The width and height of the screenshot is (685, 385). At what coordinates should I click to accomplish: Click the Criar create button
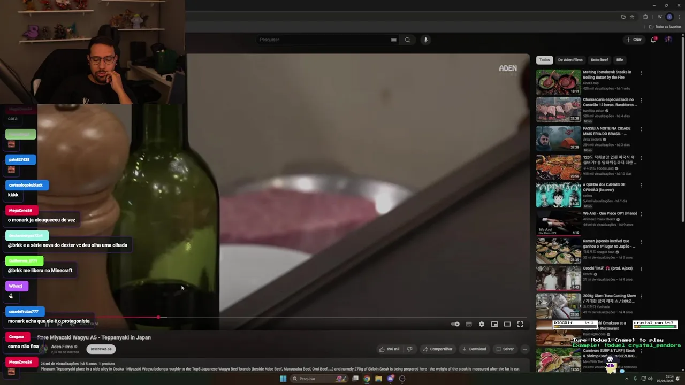click(x=634, y=40)
